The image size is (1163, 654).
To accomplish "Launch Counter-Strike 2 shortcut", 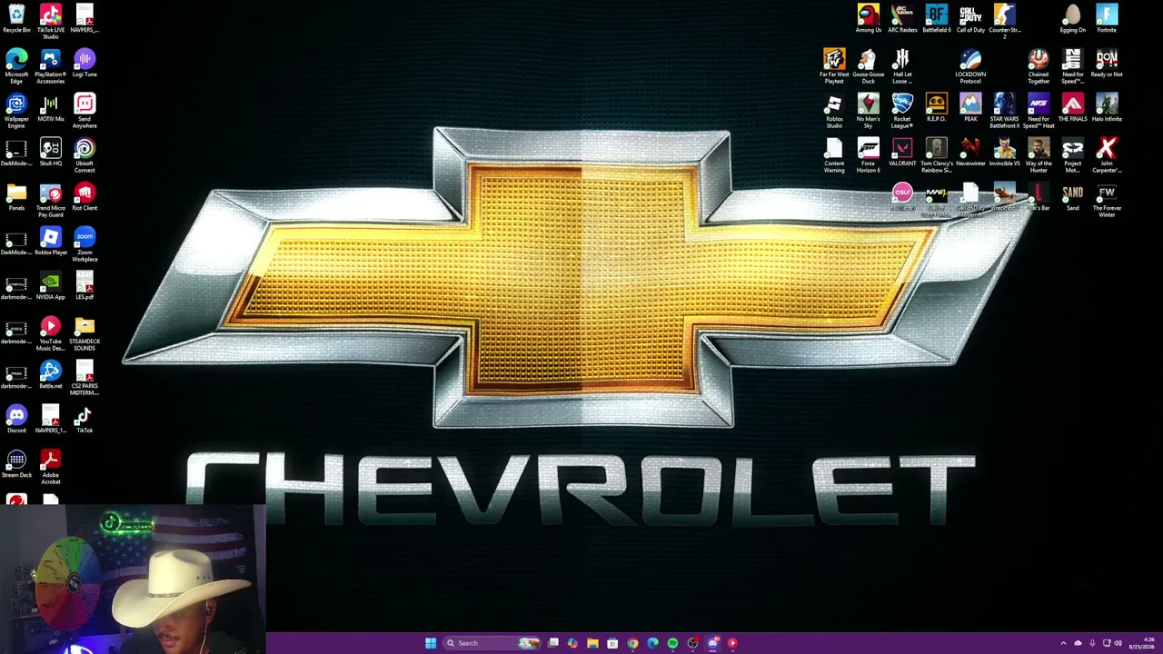I will click(x=1004, y=20).
